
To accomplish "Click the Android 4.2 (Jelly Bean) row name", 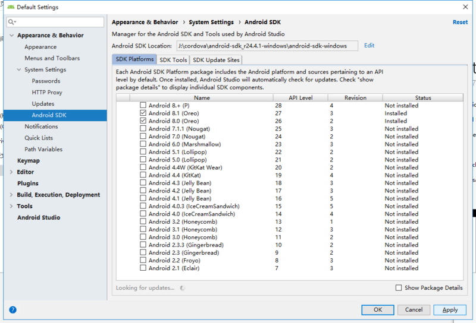I will click(x=180, y=191).
